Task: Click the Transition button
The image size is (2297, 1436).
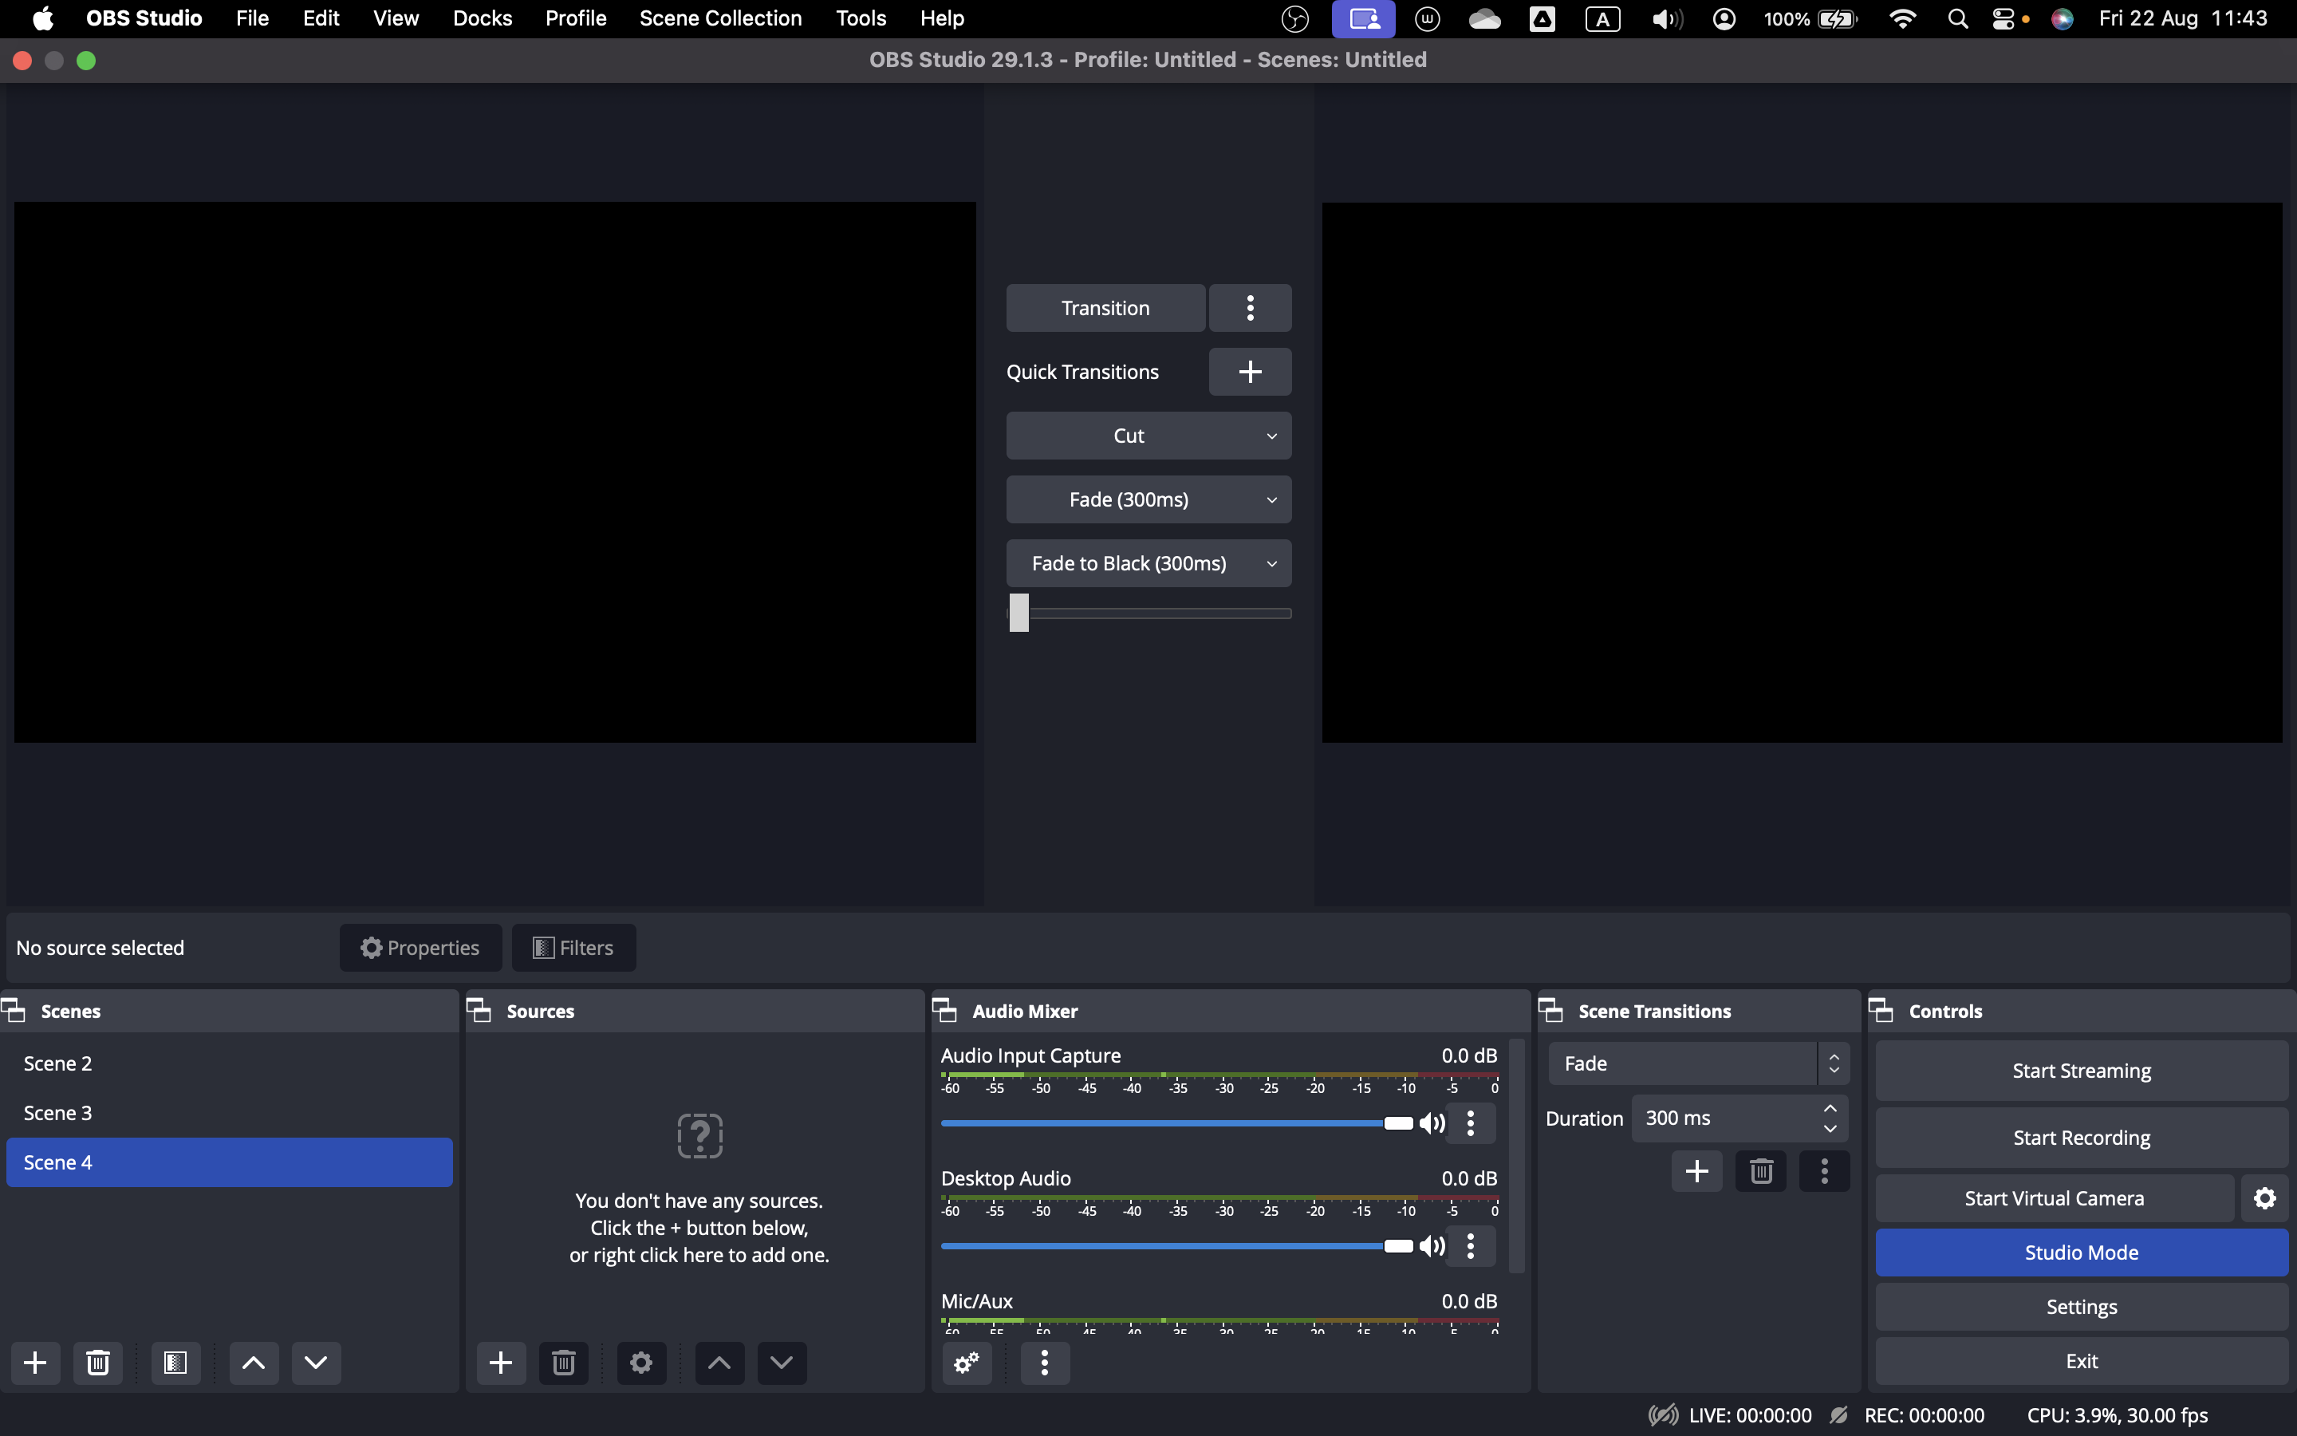Action: (x=1105, y=308)
